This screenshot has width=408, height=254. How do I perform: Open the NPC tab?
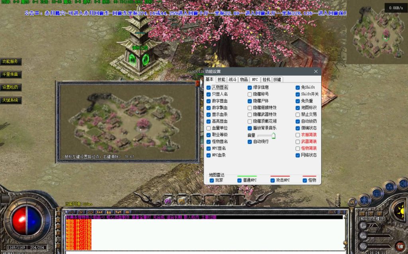pos(255,80)
